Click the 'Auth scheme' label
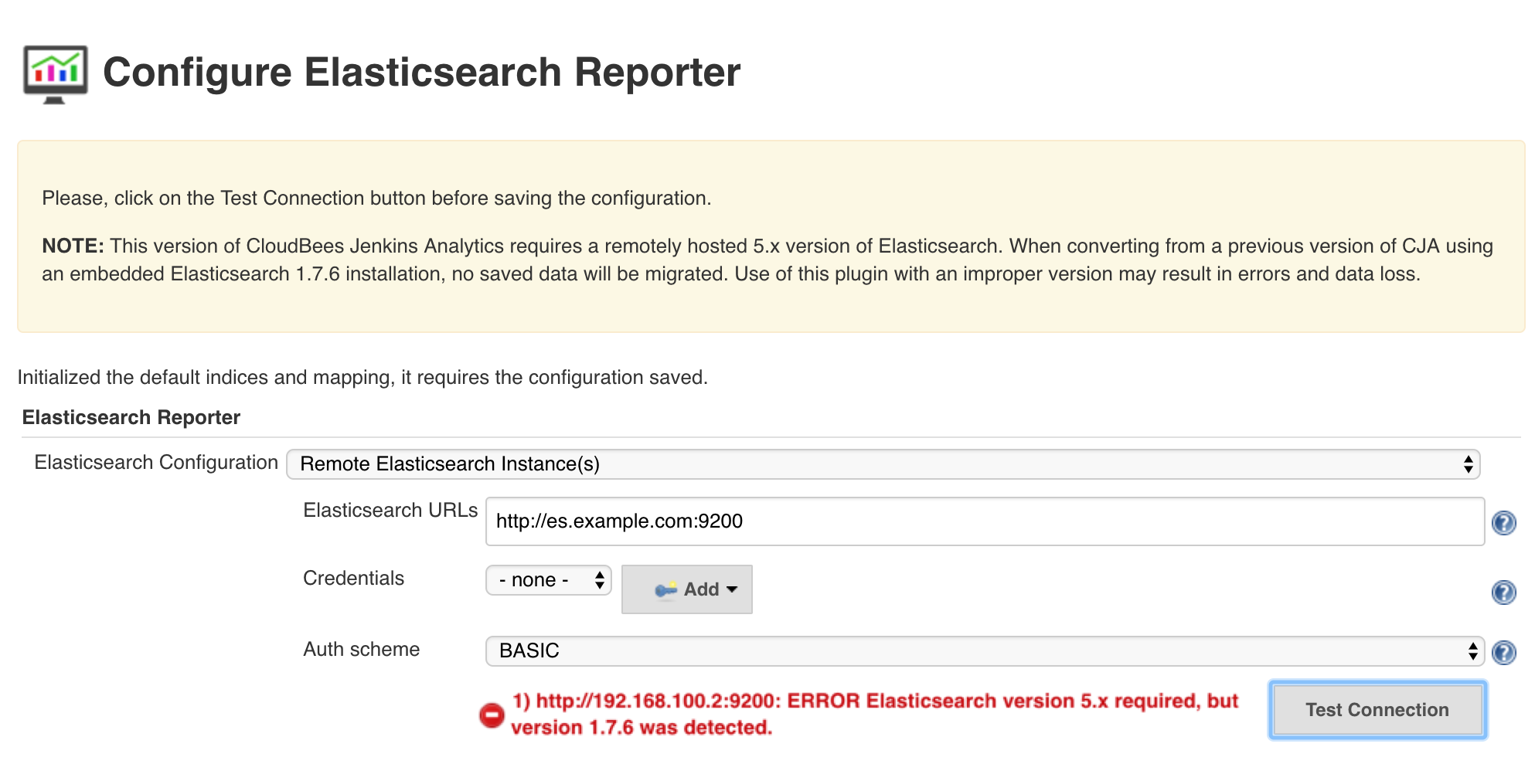The height and width of the screenshot is (764, 1535). (361, 650)
